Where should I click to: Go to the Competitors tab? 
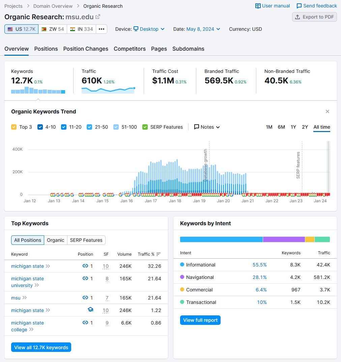coord(130,49)
